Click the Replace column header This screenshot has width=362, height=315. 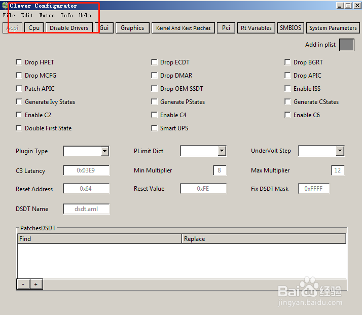(x=264, y=239)
